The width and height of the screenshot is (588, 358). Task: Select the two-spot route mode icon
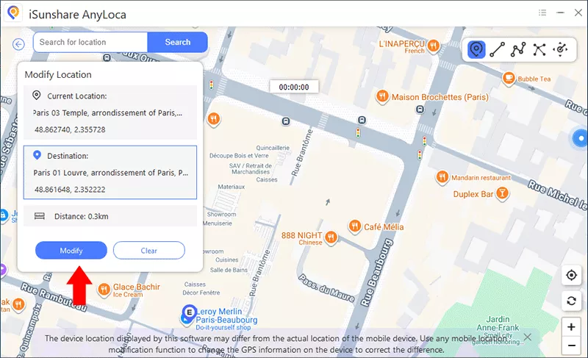pyautogui.click(x=498, y=49)
